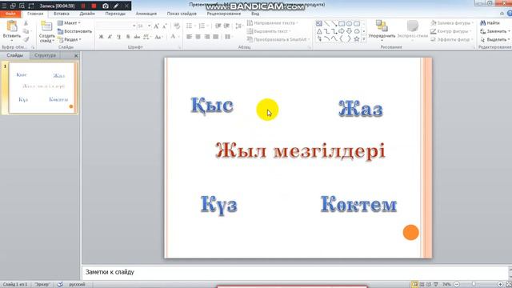Select the triangle shape
The height and width of the screenshot is (288, 512).
[319, 31]
